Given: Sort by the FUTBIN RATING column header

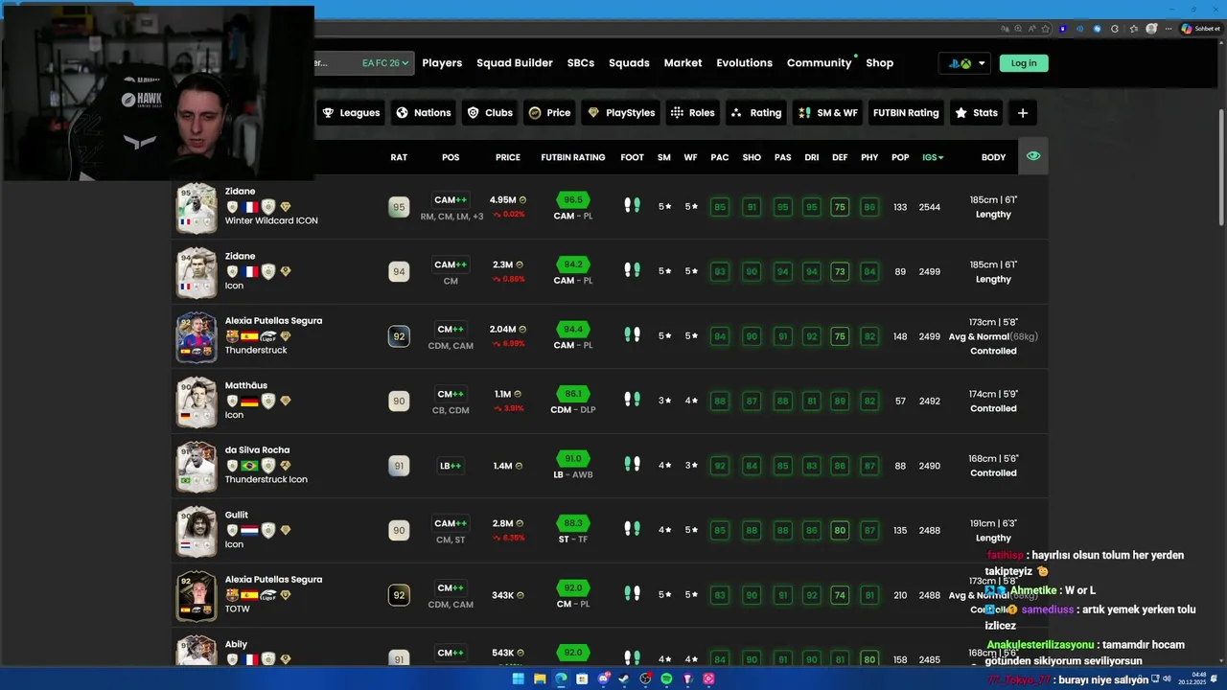Looking at the screenshot, I should coord(573,157).
